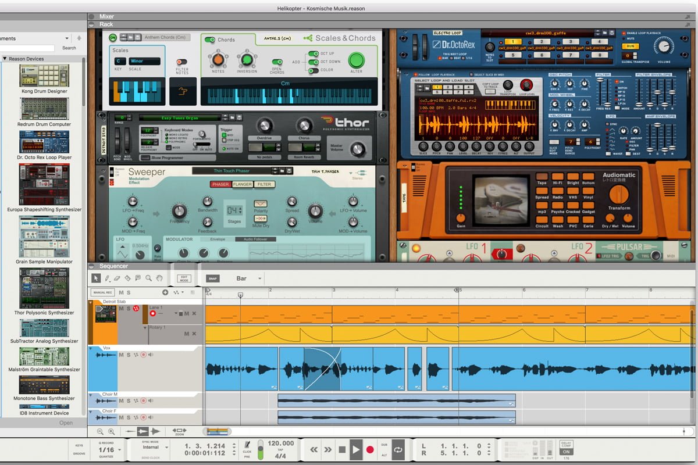Image resolution: width=698 pixels, height=465 pixels.
Task: Select the Eraser tool in sequencer toolbar
Action: (117, 278)
